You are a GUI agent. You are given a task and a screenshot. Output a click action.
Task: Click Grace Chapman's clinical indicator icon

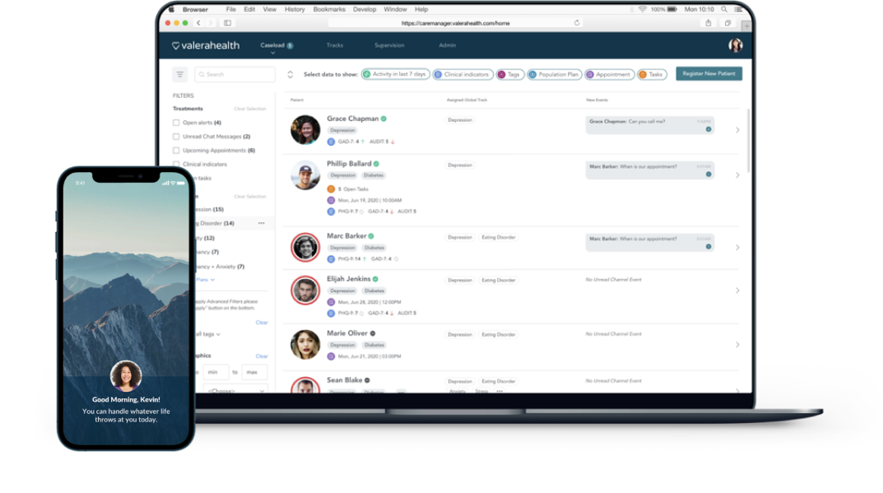331,142
